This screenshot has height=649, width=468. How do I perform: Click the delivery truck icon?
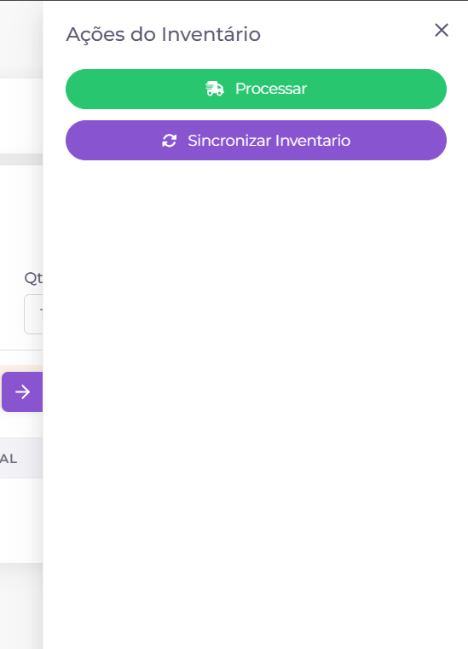[215, 89]
